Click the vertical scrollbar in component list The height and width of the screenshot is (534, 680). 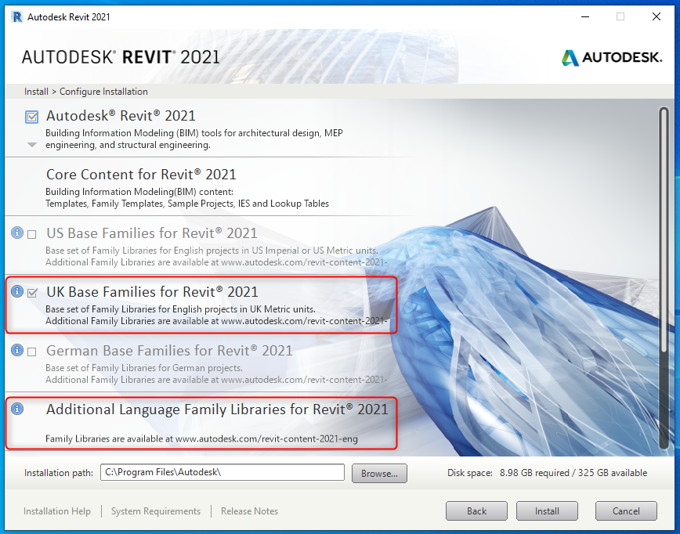point(664,235)
